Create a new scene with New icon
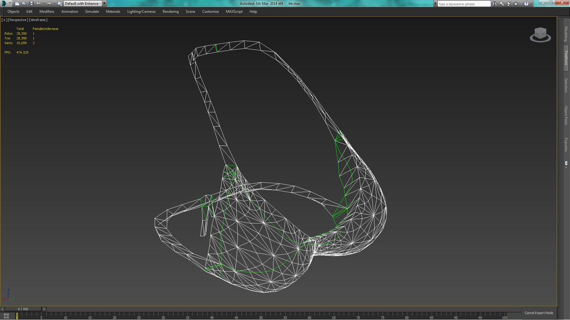The image size is (570, 320). pos(17,4)
